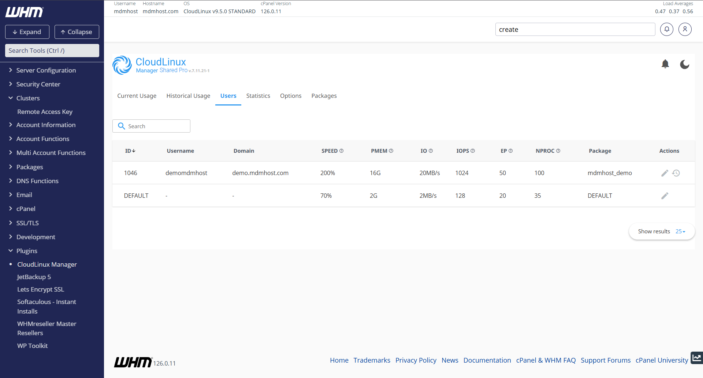Sort by the ID column arrow

click(134, 151)
